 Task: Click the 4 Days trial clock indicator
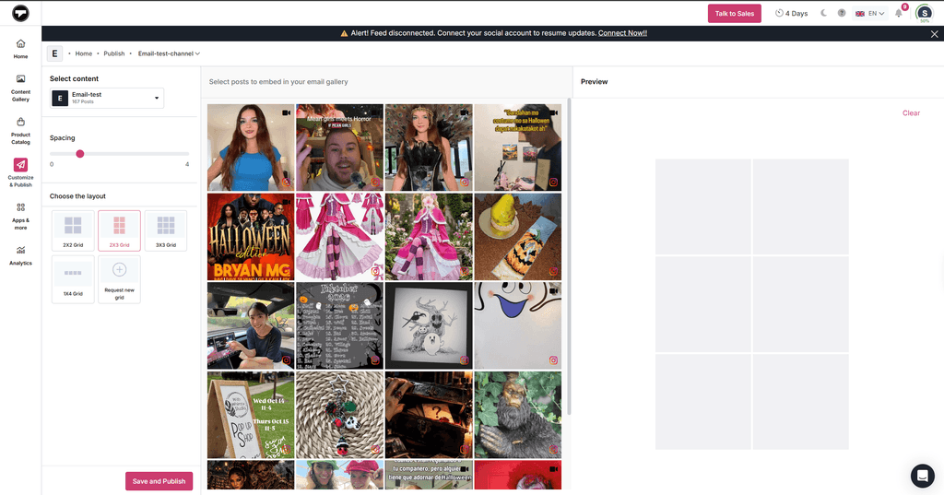[x=791, y=13]
